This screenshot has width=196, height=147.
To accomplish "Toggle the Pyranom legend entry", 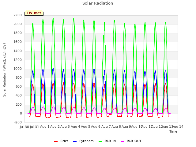I will click(x=83, y=141).
